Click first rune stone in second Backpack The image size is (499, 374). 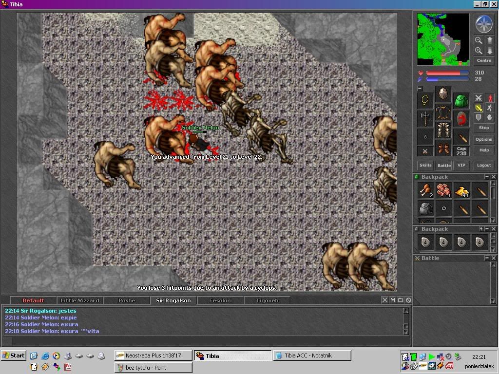tap(425, 243)
